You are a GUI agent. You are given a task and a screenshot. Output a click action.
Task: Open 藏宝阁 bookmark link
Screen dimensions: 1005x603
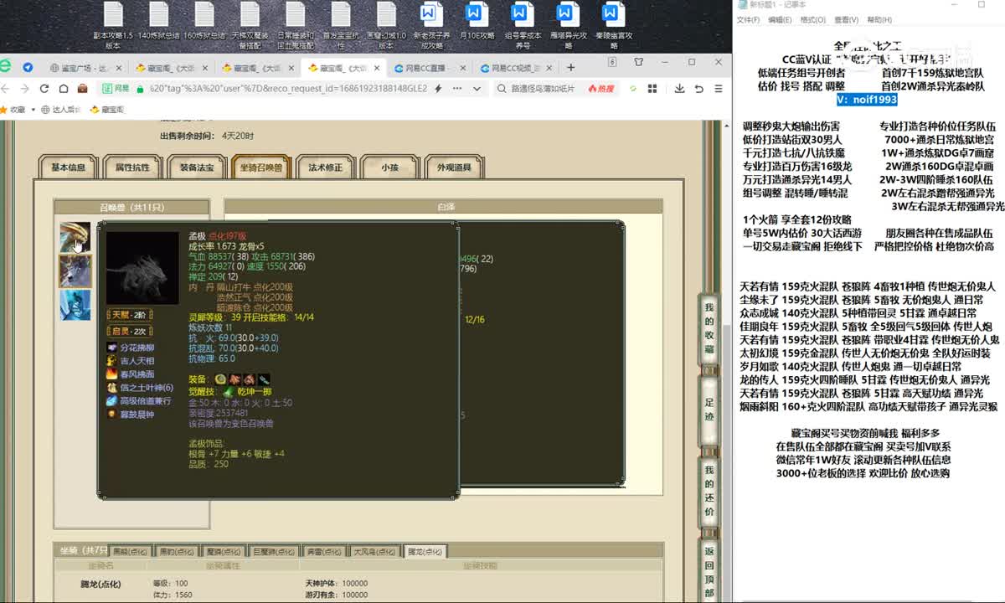[x=107, y=109]
